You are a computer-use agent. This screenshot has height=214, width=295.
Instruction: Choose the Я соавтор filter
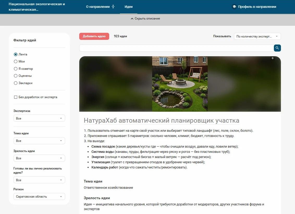coord(16,69)
